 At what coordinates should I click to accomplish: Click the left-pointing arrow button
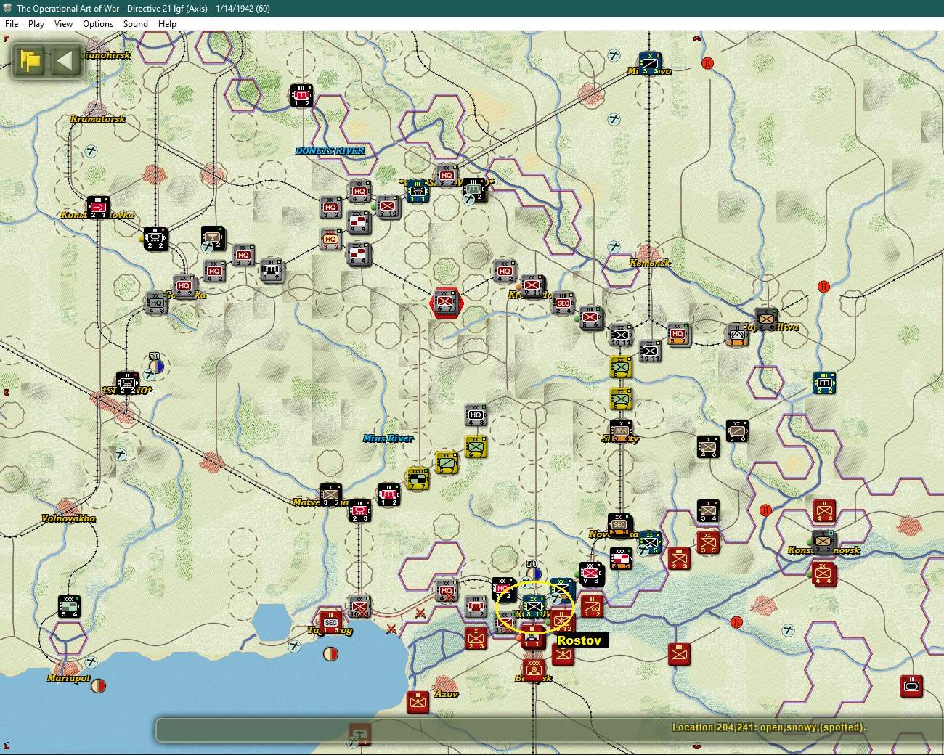65,60
